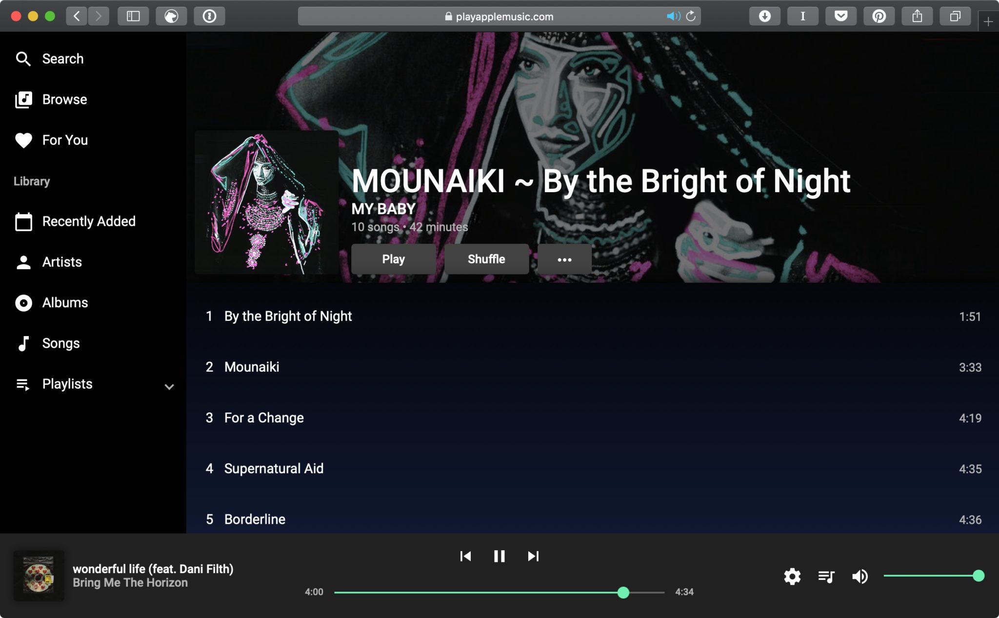The image size is (999, 618).
Task: Click the song progress bar knob
Action: (623, 593)
